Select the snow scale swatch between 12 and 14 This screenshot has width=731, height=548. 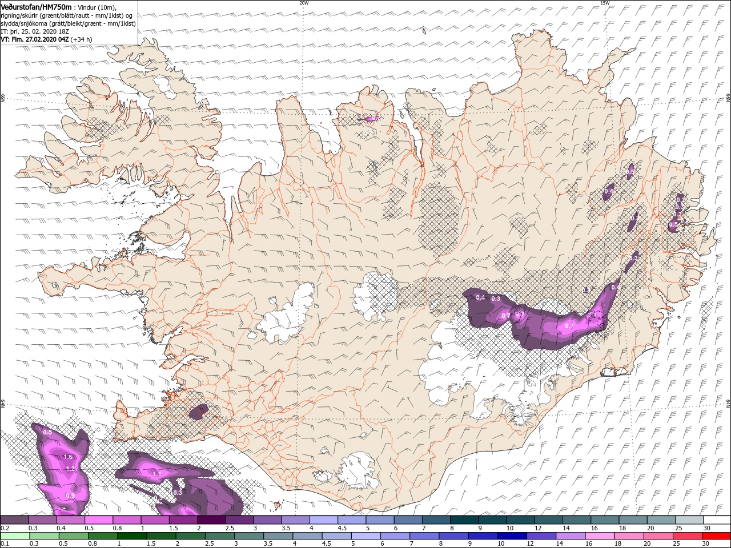pos(548,519)
